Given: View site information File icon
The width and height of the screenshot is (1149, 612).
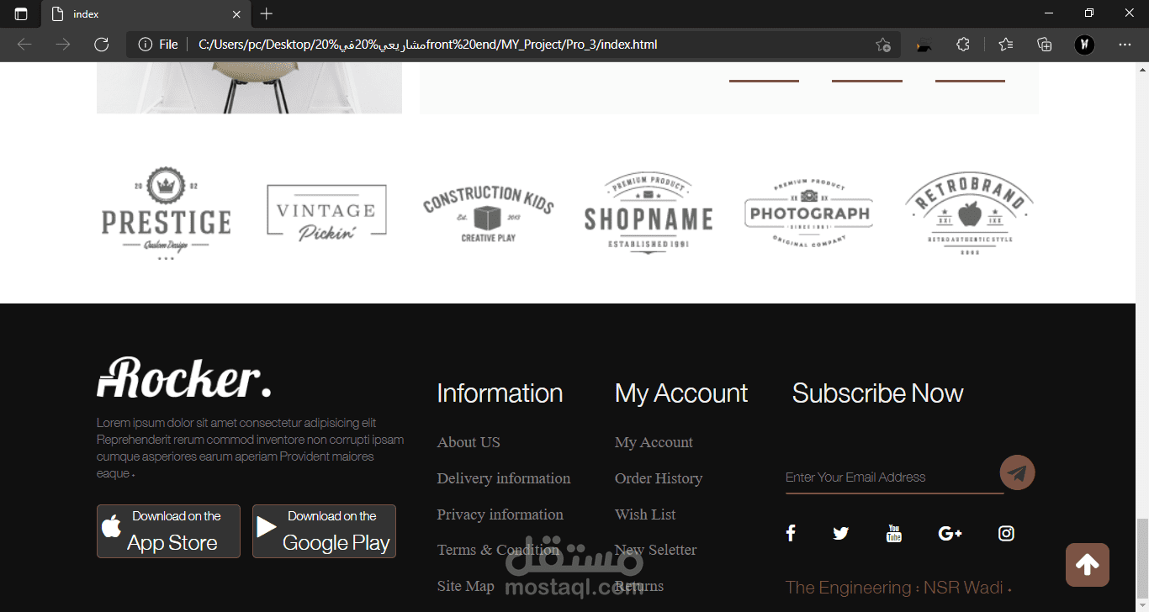Looking at the screenshot, I should pos(158,45).
